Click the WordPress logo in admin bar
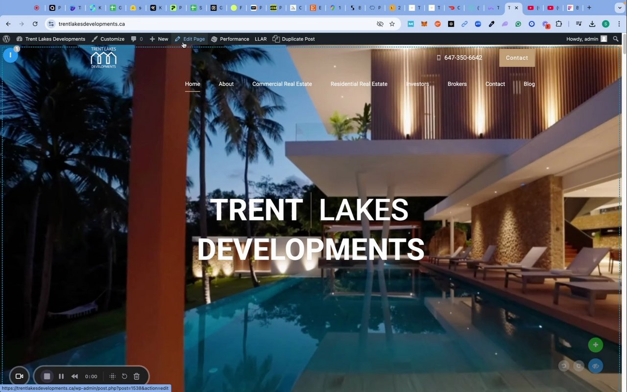 pos(6,39)
